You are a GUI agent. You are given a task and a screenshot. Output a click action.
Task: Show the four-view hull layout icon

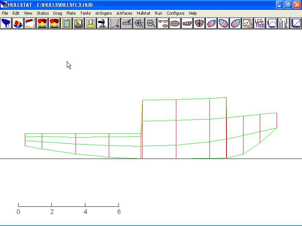point(163,23)
